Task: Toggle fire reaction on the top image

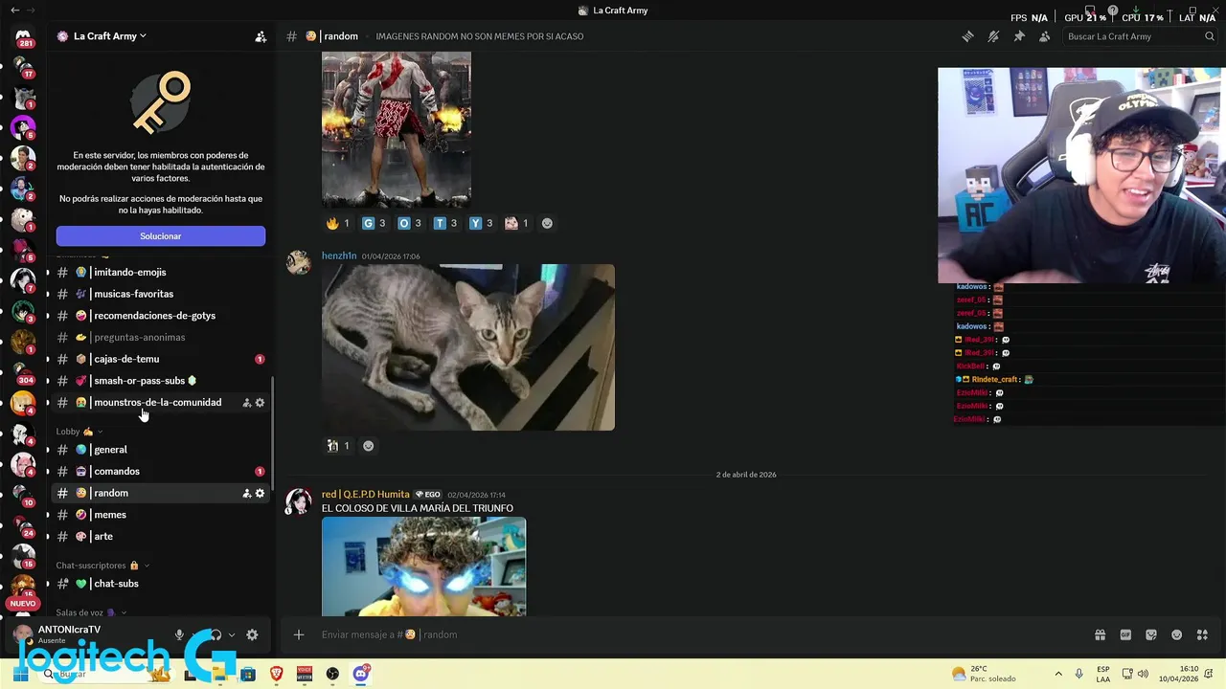Action: tap(339, 223)
